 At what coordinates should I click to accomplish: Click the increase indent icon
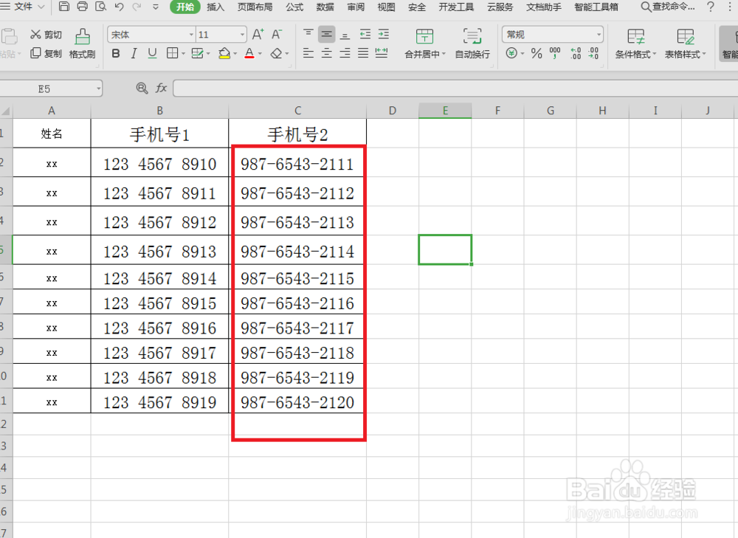(384, 34)
